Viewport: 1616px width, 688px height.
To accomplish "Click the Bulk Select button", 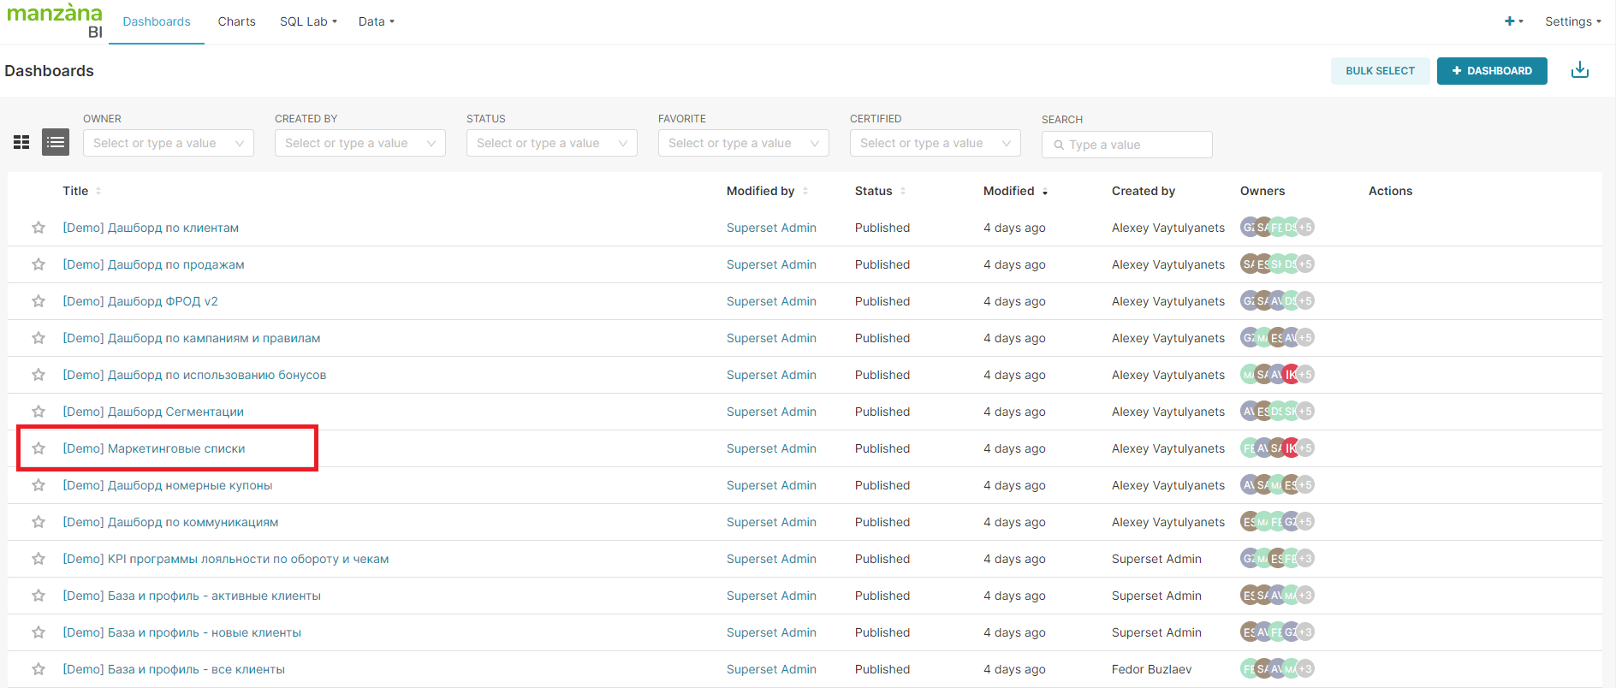I will point(1380,71).
